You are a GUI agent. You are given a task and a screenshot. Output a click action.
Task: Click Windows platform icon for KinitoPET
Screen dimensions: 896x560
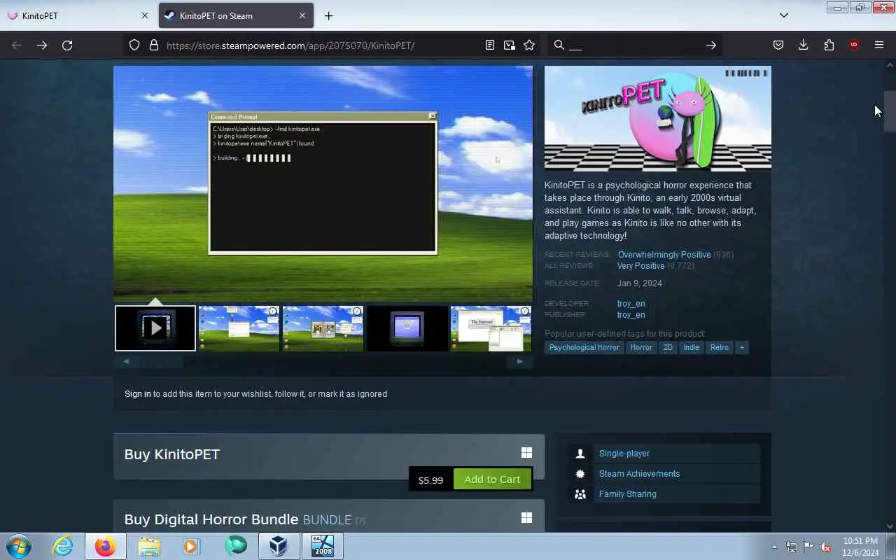(526, 453)
